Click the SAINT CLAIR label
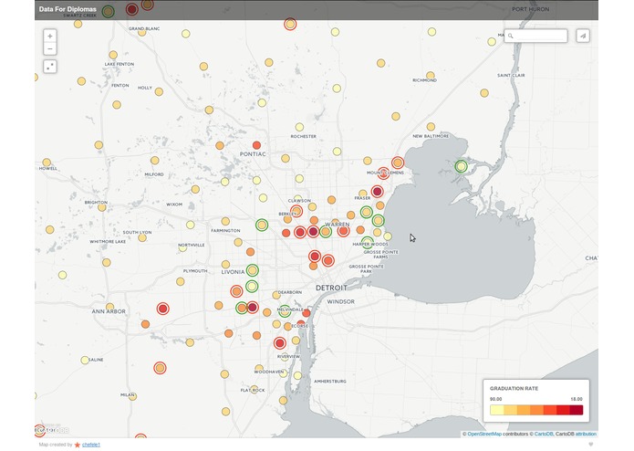The height and width of the screenshot is (451, 634). pos(511,75)
